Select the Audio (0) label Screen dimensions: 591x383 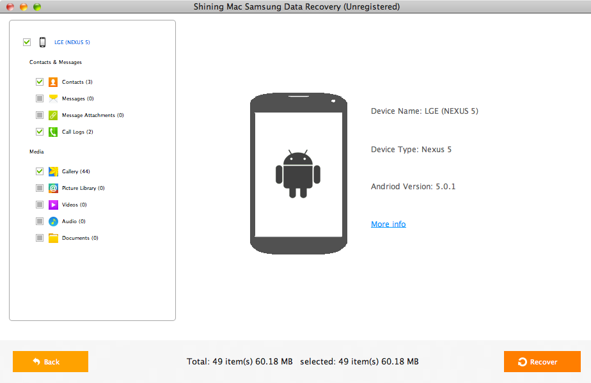point(74,221)
